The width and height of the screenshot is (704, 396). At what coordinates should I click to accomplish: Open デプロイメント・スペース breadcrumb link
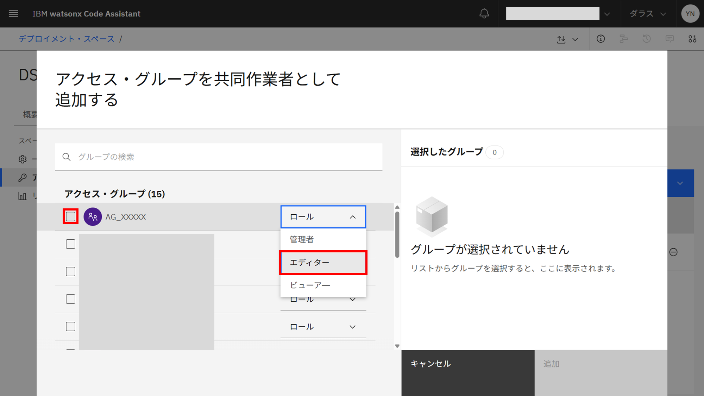[x=67, y=39]
